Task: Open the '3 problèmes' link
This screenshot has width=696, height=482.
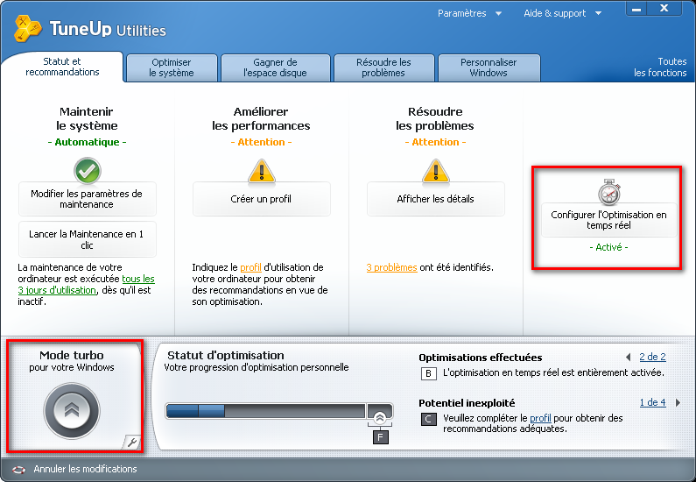Action: [391, 267]
